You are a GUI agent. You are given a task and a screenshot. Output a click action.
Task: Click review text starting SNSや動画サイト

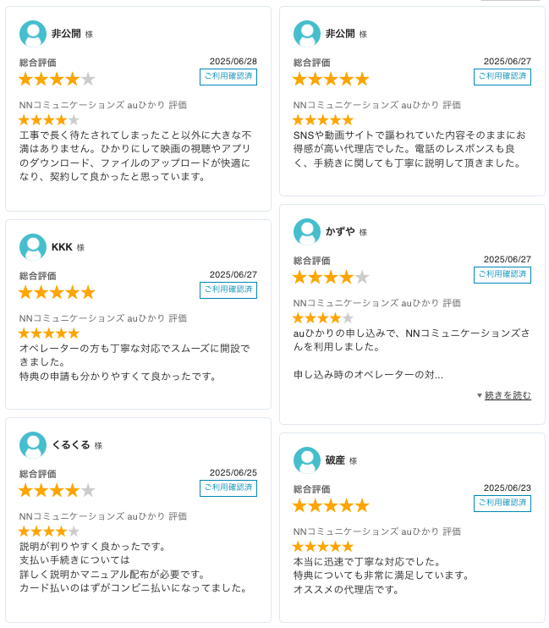(409, 149)
